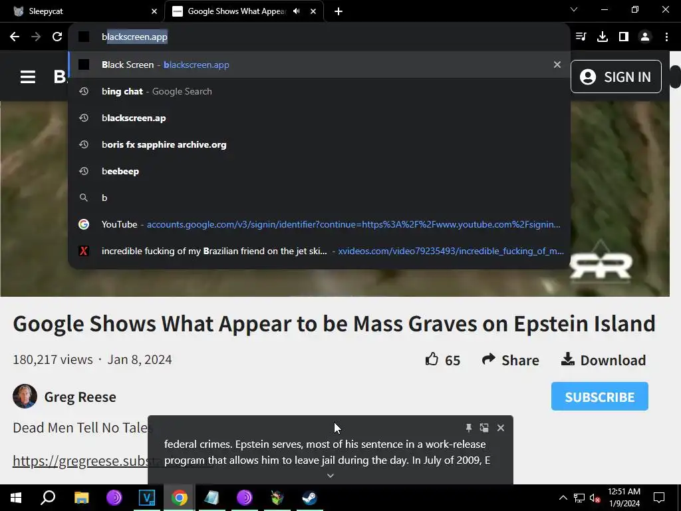Pick the blackscreen.ap history suggestion
Screen dimensions: 681x511
tap(319, 118)
